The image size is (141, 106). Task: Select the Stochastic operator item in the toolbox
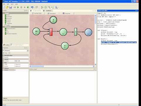pyautogui.click(x=11, y=34)
